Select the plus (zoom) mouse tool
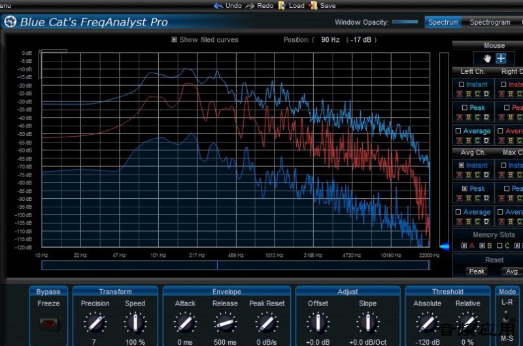Image resolution: width=523 pixels, height=346 pixels. point(501,58)
